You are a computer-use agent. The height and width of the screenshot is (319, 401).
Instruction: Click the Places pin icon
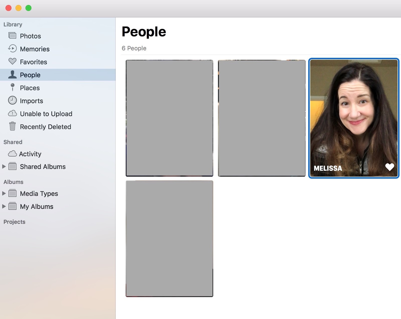[12, 87]
